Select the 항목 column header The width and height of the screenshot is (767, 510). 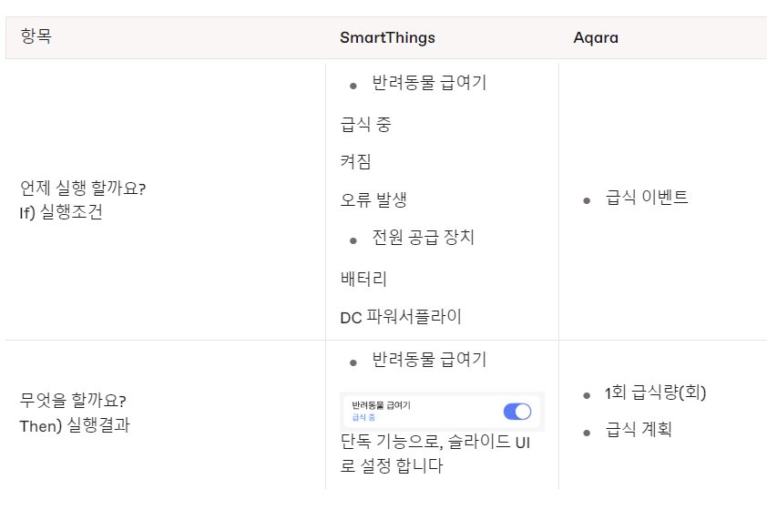(36, 37)
